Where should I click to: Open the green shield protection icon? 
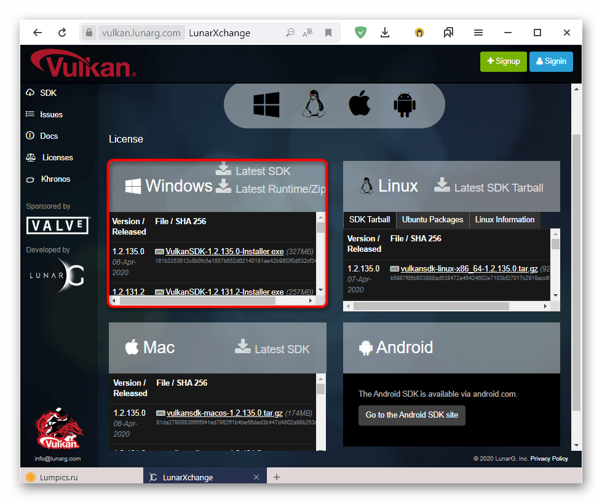point(360,33)
